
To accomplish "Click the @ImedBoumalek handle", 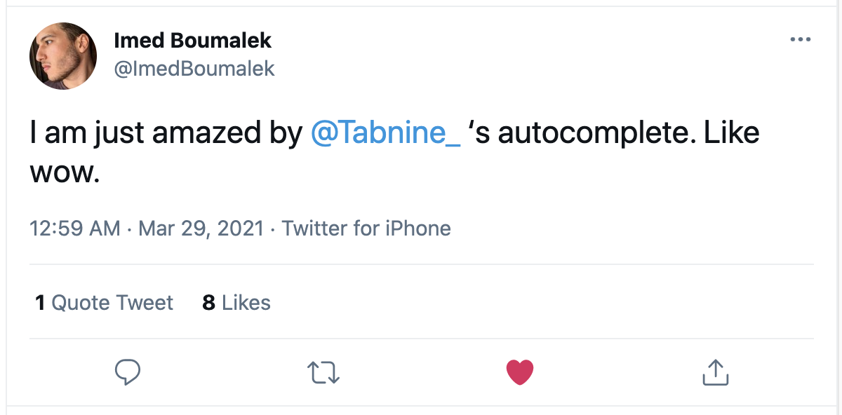I will coord(195,69).
